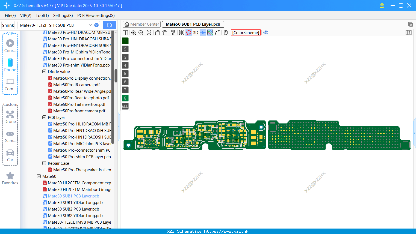Click the blue search button
Screen dimensions: 416x234
[x=109, y=25]
